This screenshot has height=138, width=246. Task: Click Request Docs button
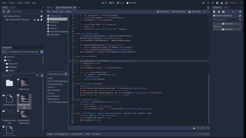click(179, 11)
